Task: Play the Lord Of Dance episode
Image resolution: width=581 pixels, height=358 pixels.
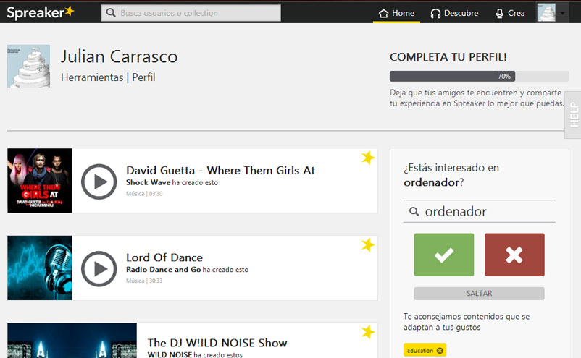Action: (99, 269)
